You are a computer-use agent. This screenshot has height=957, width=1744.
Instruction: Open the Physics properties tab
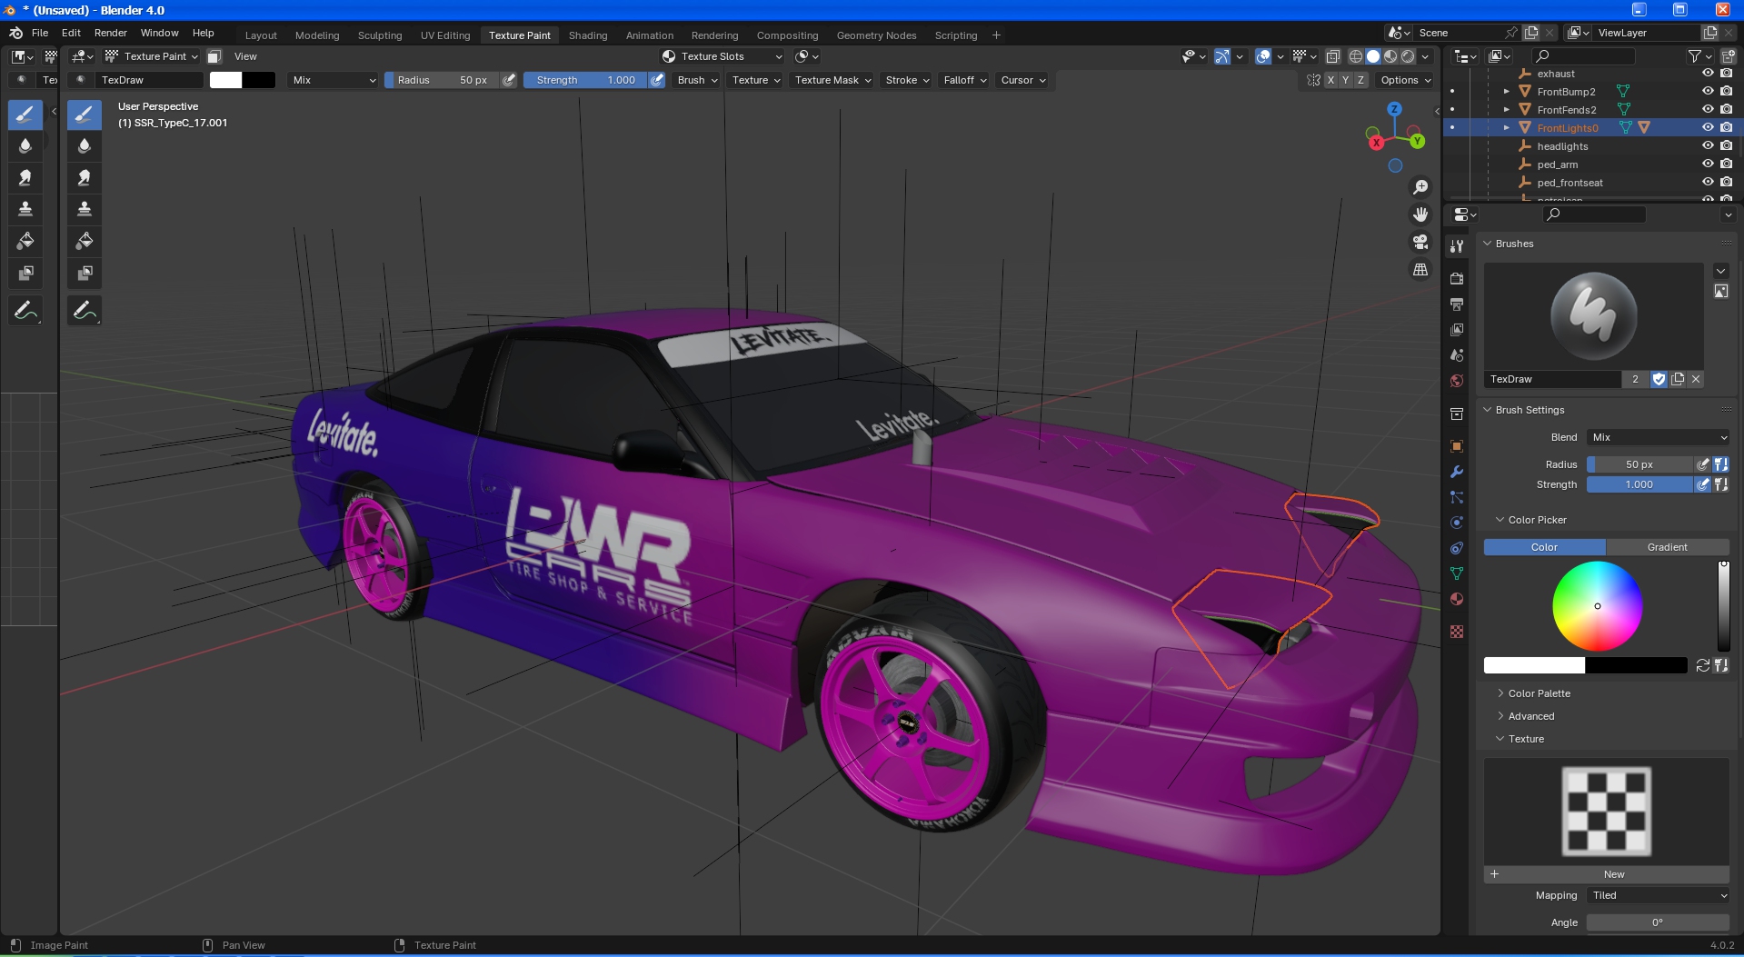[1457, 523]
